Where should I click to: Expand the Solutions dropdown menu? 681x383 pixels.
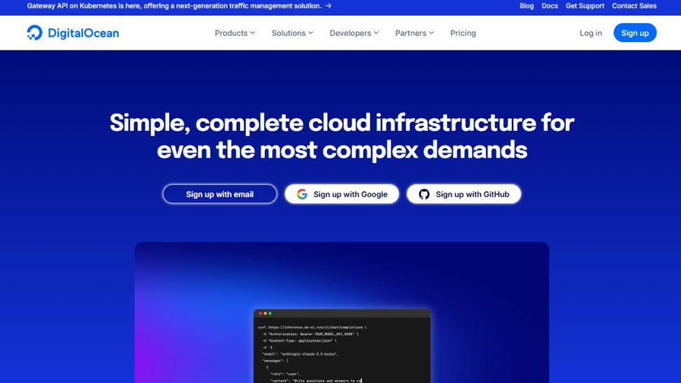click(292, 33)
